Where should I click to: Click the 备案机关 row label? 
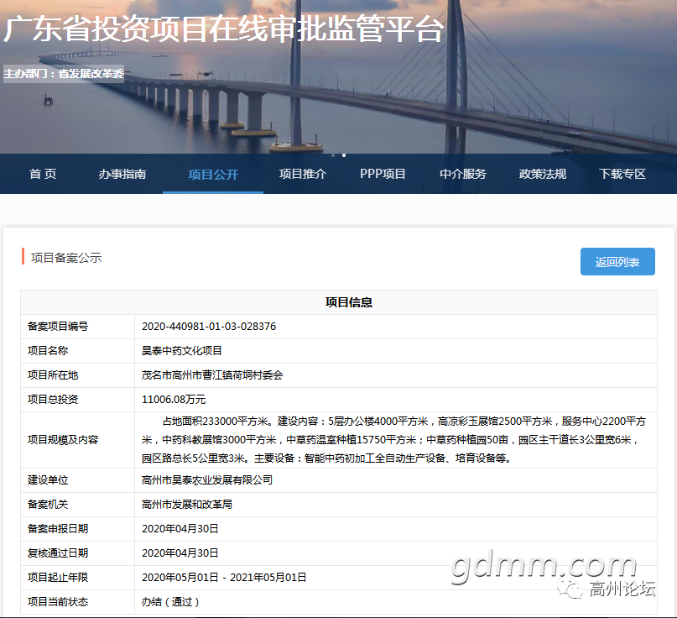48,505
